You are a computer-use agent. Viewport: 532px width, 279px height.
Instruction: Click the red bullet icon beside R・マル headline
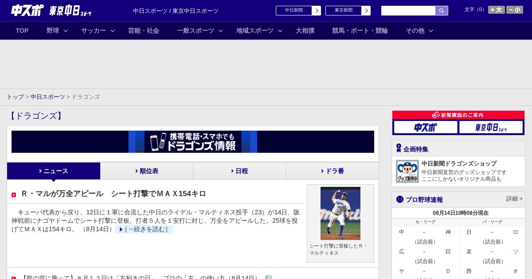[14, 195]
